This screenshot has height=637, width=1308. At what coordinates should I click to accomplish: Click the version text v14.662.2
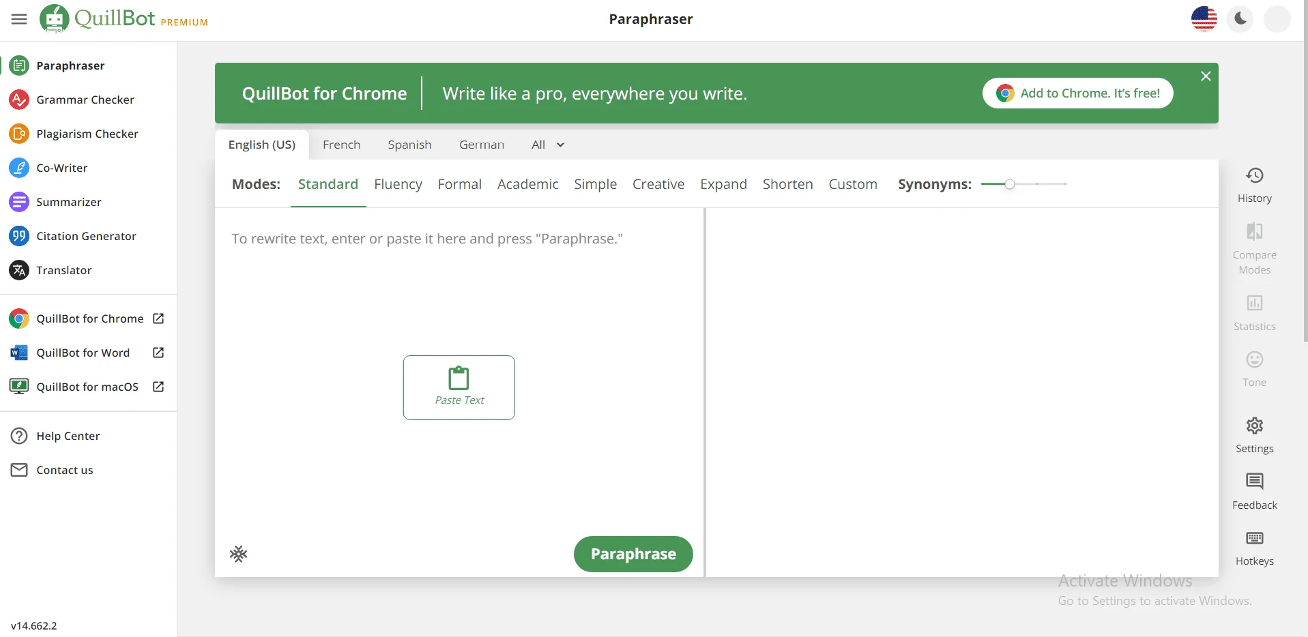34,625
